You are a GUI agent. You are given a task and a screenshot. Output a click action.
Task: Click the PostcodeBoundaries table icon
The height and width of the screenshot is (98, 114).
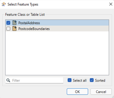click(15, 29)
